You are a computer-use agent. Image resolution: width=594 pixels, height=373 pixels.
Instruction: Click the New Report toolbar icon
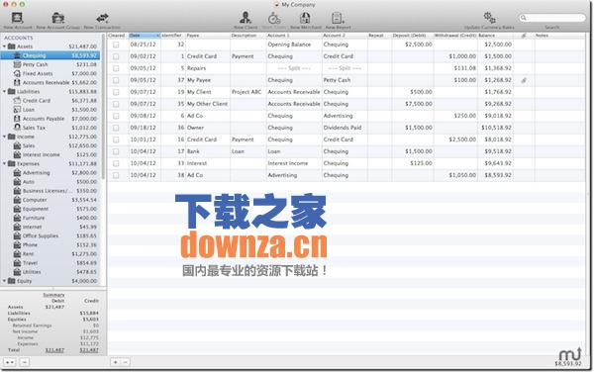point(338,18)
